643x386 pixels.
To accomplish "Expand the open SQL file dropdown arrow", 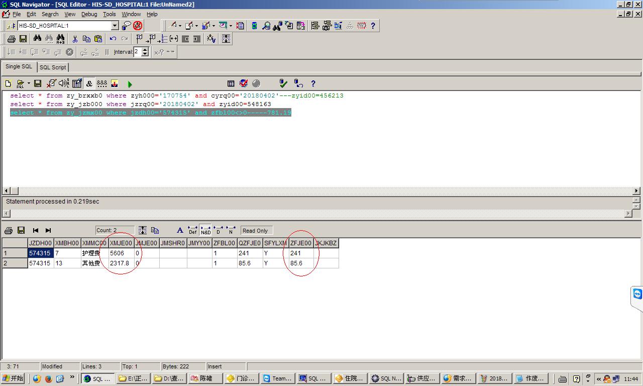I will coord(29,83).
